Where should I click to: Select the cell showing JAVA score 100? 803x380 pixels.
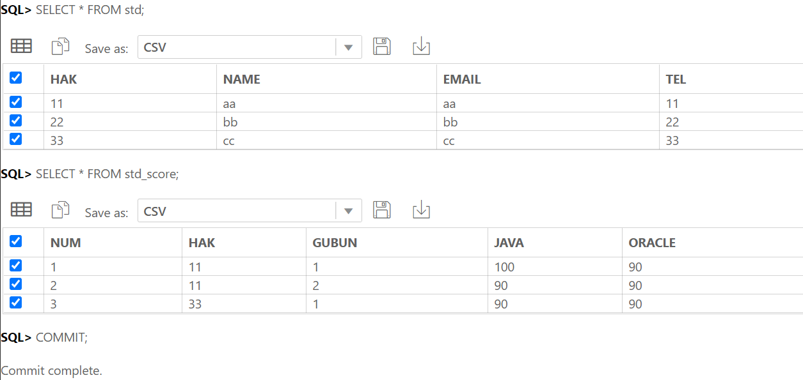point(555,267)
